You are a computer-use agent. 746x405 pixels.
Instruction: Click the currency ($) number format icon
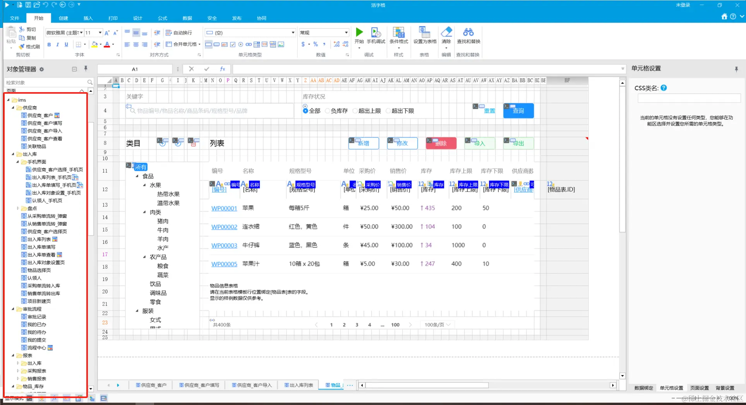pos(303,45)
